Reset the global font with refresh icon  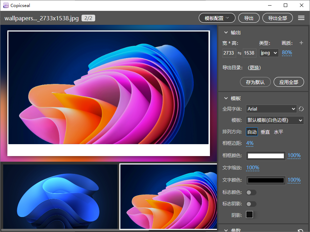pos(301,109)
